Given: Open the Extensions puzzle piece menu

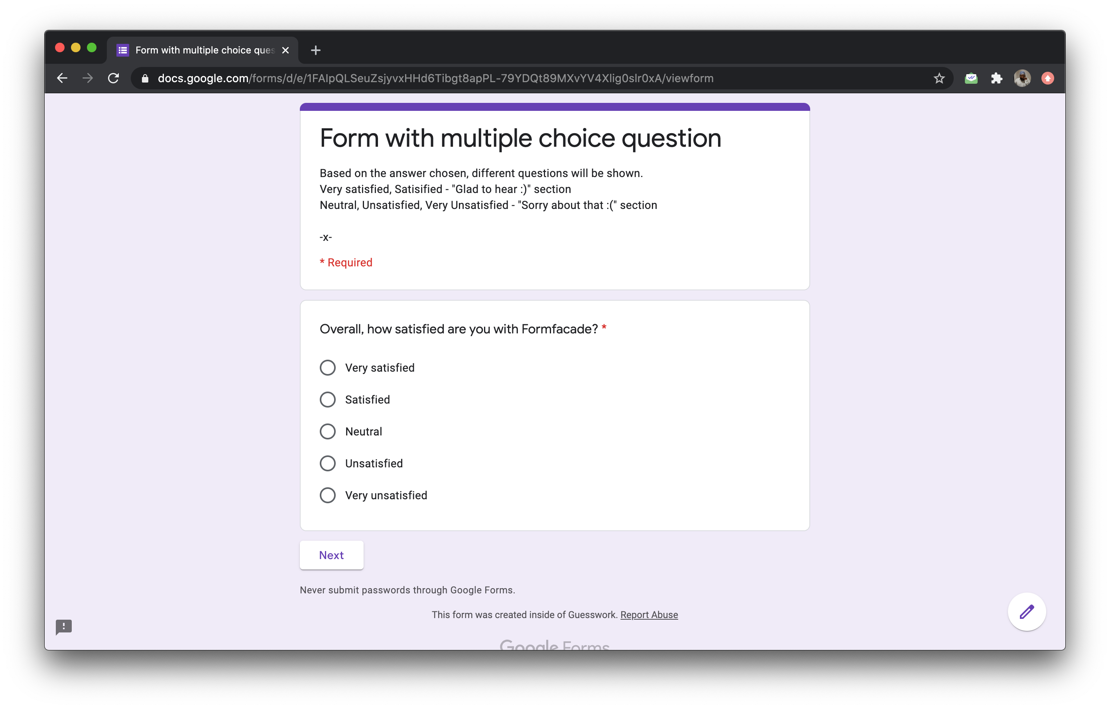Looking at the screenshot, I should (997, 79).
